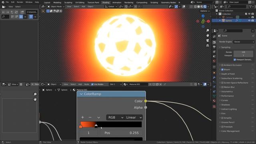Open the node editor Add menu
Screen dimensions: 256x144
click(80, 84)
